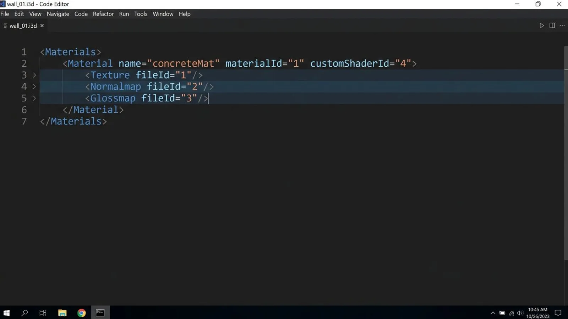Run the file with the play icon
The width and height of the screenshot is (568, 319).
(x=541, y=26)
